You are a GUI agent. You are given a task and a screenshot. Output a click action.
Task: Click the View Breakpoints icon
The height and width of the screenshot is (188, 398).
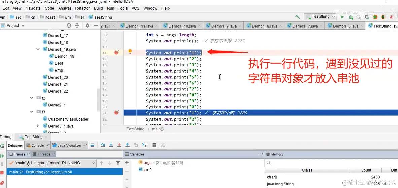coord(2,183)
